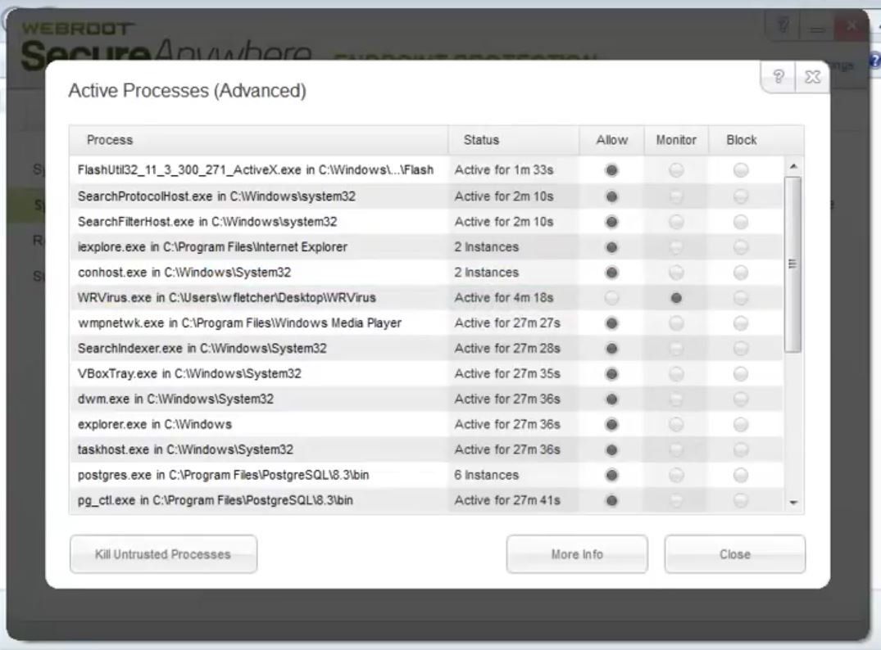Select Allow radio for postgres.exe

612,476
